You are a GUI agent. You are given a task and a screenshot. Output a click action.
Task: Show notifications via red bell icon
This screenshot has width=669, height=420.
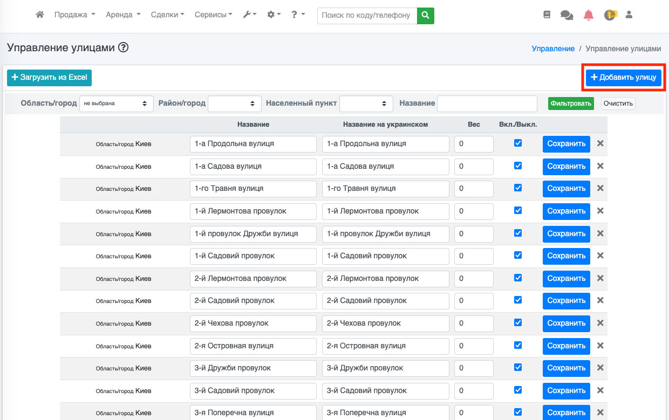(588, 15)
